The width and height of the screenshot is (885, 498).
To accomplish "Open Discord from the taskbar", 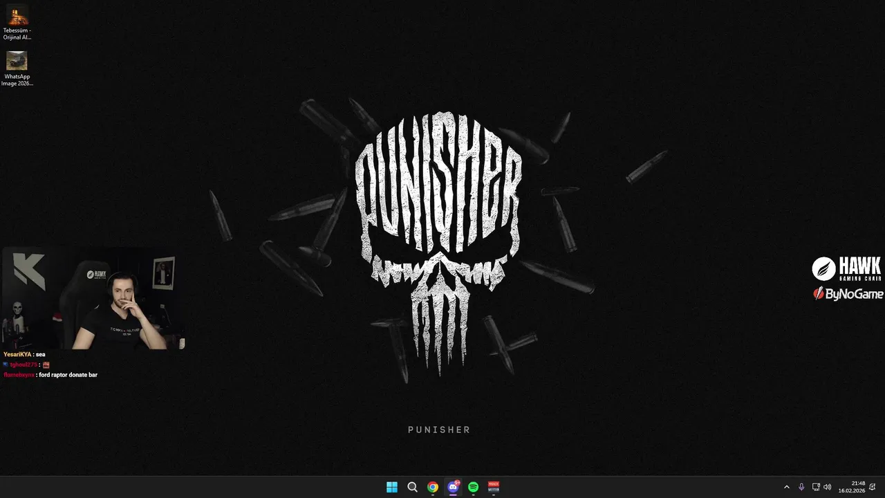I will [453, 487].
